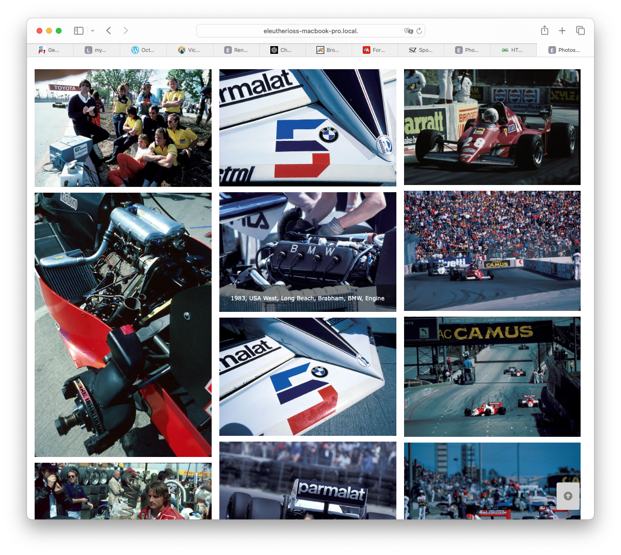Go back to the previous page
This screenshot has height=555, width=621.
click(109, 31)
